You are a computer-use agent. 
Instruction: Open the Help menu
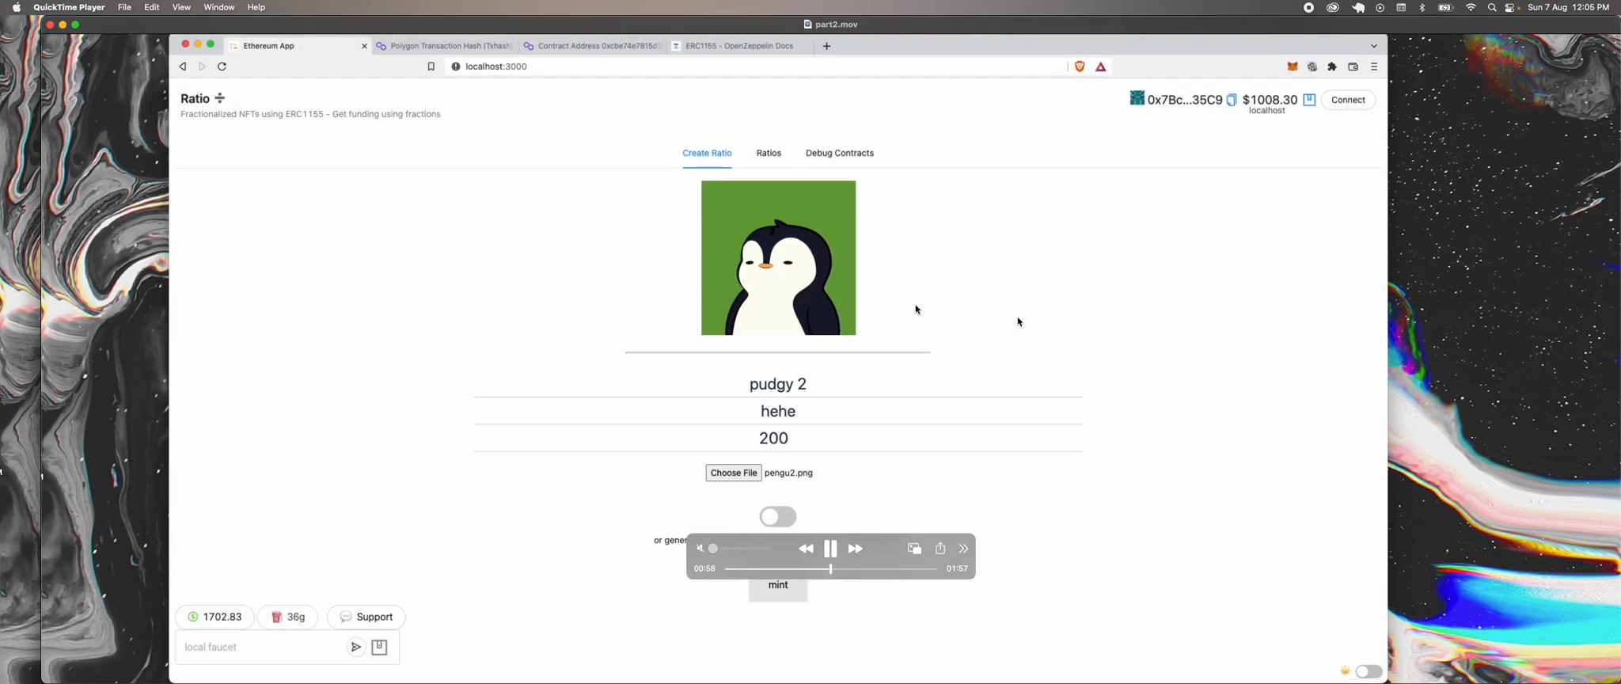pos(256,7)
